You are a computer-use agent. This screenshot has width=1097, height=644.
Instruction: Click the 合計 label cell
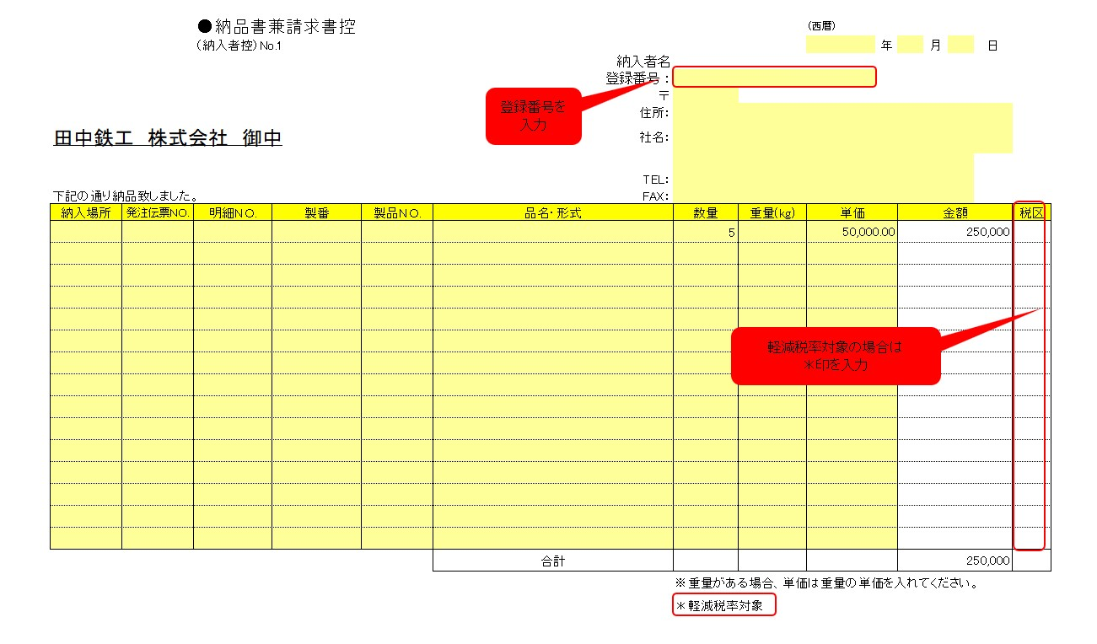click(553, 561)
